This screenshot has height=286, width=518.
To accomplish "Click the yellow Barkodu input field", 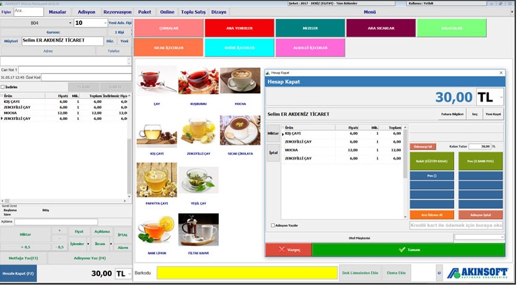I will [247, 273].
